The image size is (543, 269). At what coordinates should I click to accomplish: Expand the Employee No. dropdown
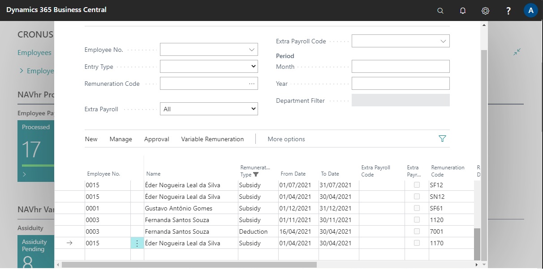252,50
